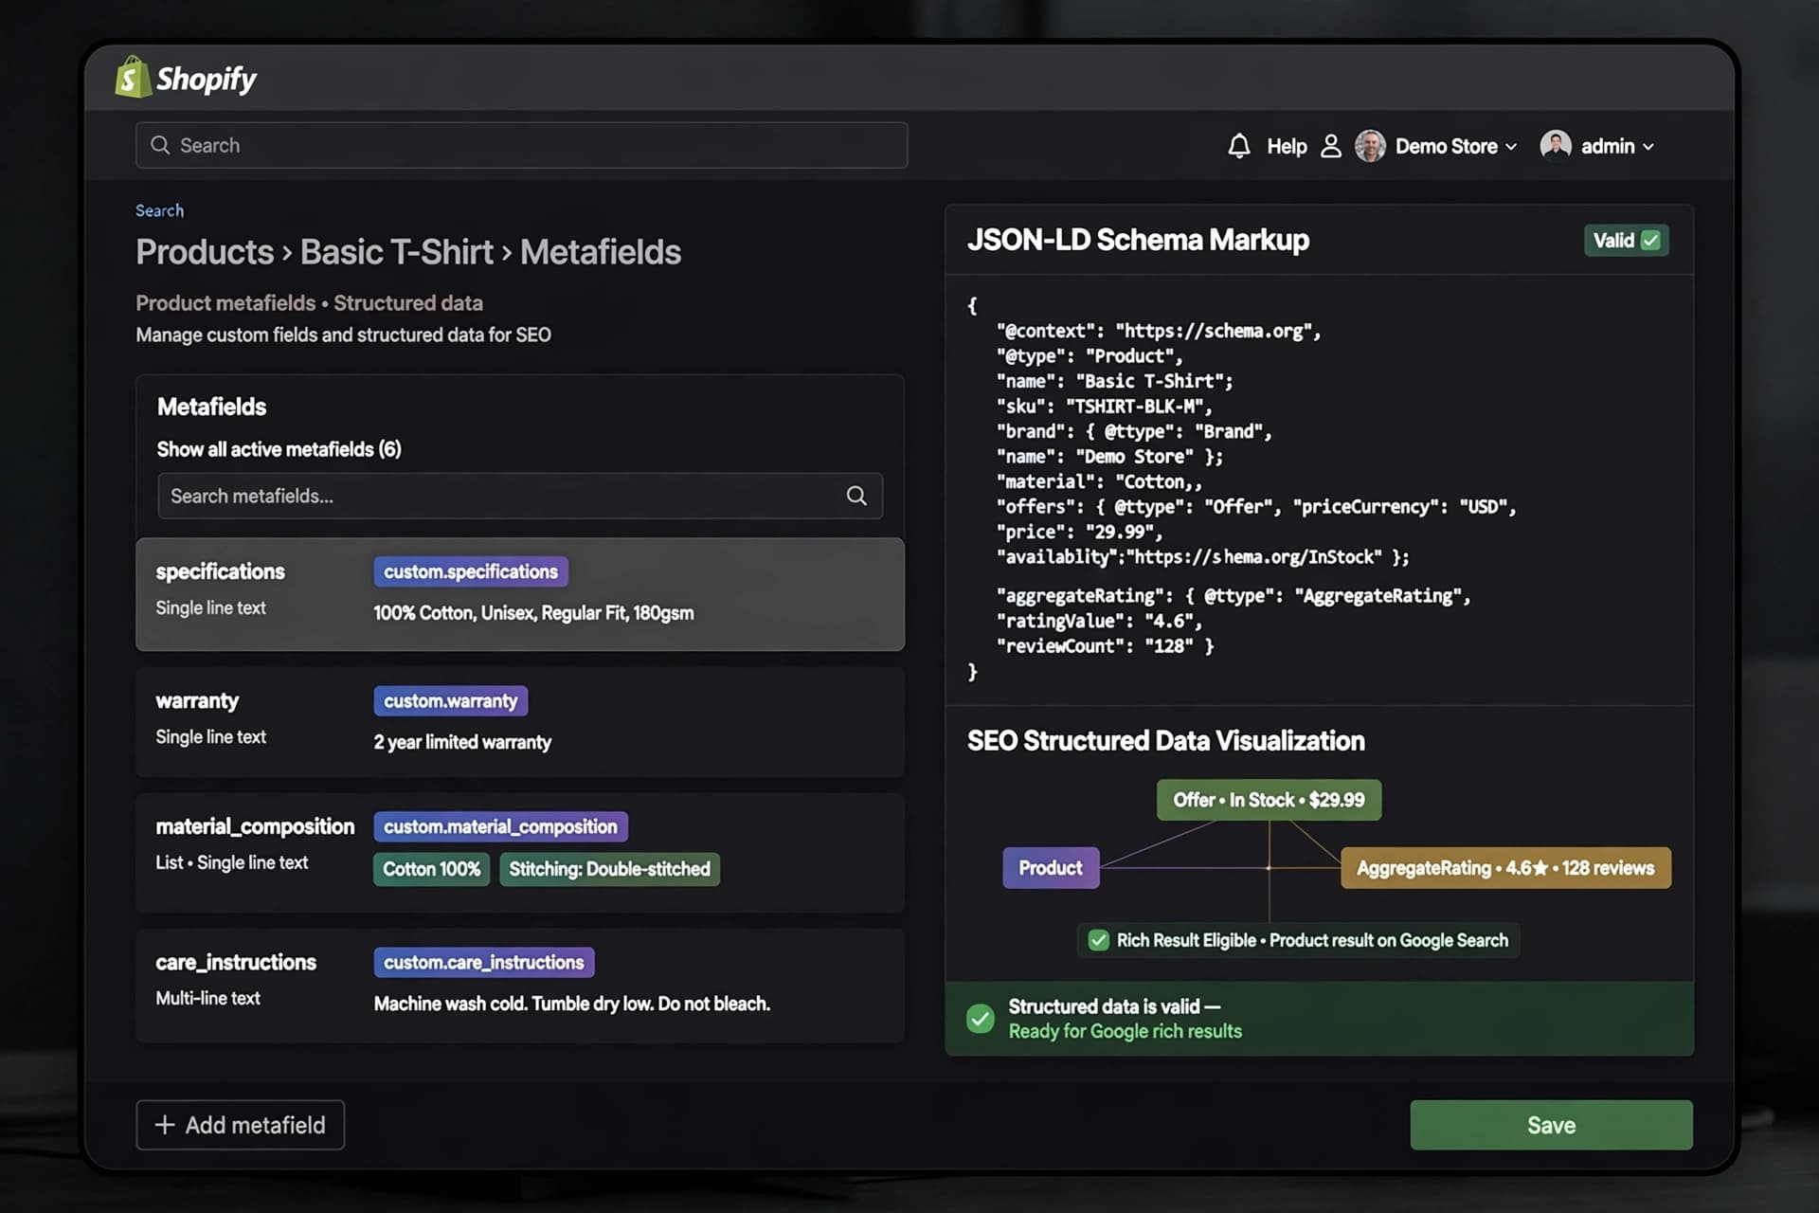Click Ready for Google rich results text
Image resolution: width=1819 pixels, height=1213 pixels.
(x=1125, y=1031)
